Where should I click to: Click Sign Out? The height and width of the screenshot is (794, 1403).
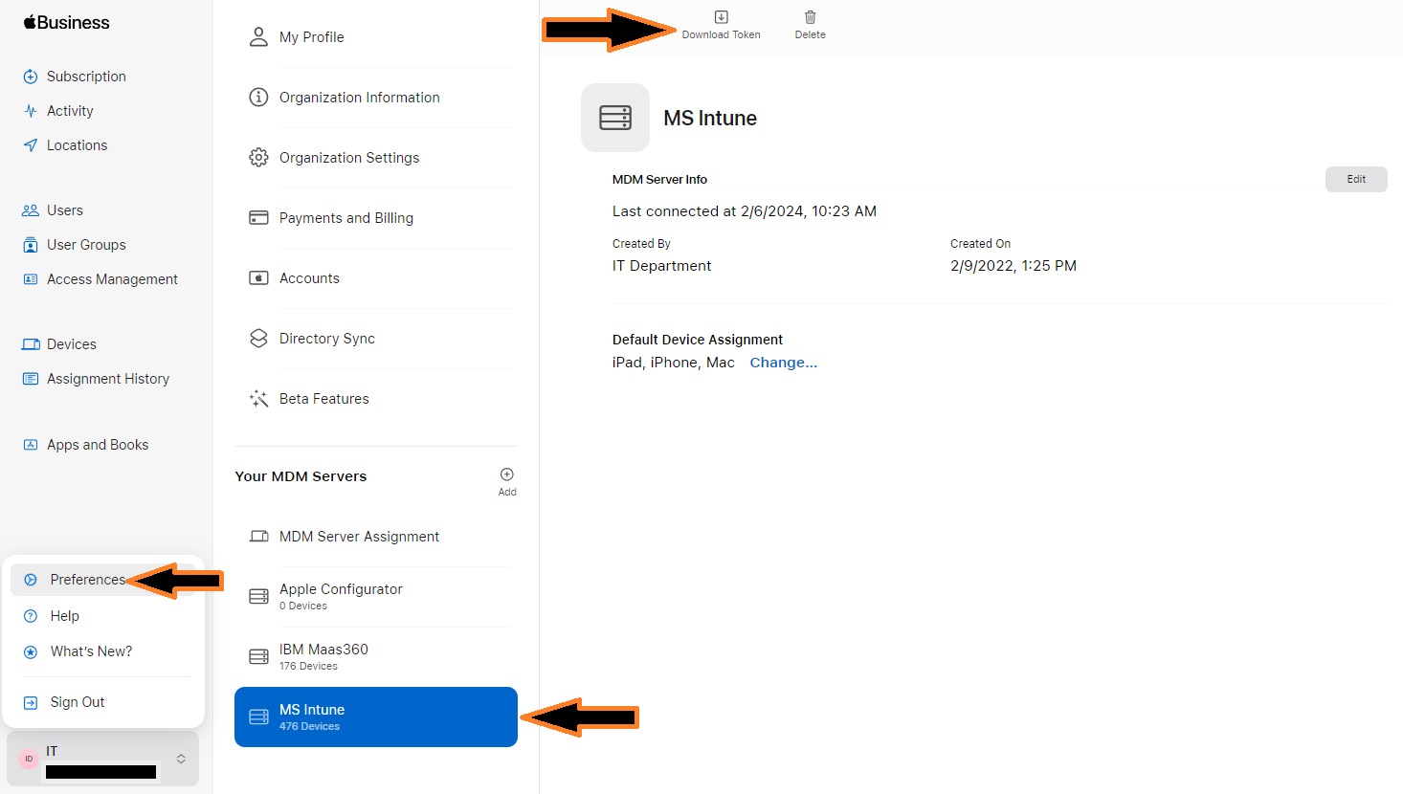tap(77, 701)
